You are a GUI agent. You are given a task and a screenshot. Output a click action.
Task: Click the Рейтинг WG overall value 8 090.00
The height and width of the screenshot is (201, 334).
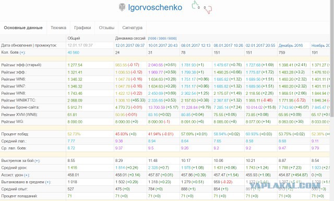75,122
